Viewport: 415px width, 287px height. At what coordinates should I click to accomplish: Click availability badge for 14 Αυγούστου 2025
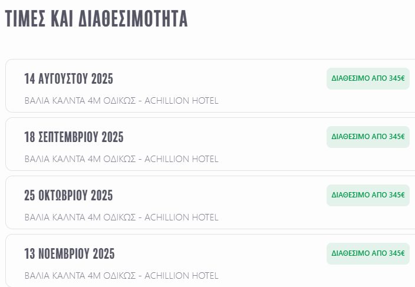[368, 78]
